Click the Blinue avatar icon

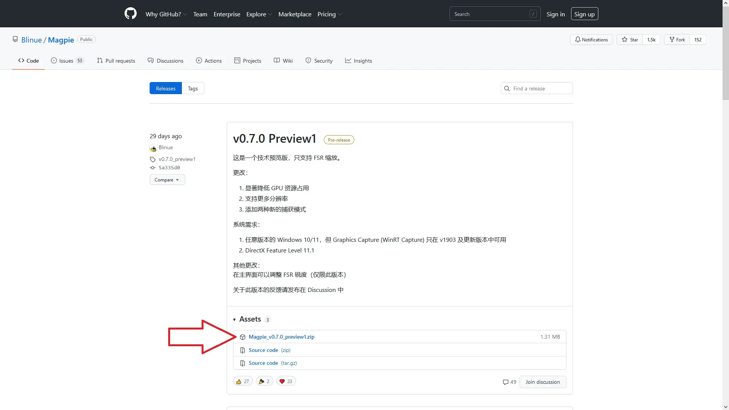click(x=153, y=148)
